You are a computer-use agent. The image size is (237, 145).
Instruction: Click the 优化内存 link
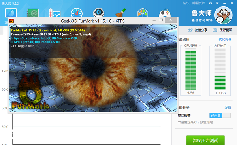(x=225, y=39)
